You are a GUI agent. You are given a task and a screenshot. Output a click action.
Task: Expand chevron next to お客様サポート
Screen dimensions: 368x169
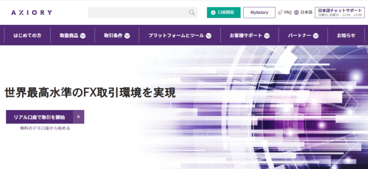click(267, 36)
